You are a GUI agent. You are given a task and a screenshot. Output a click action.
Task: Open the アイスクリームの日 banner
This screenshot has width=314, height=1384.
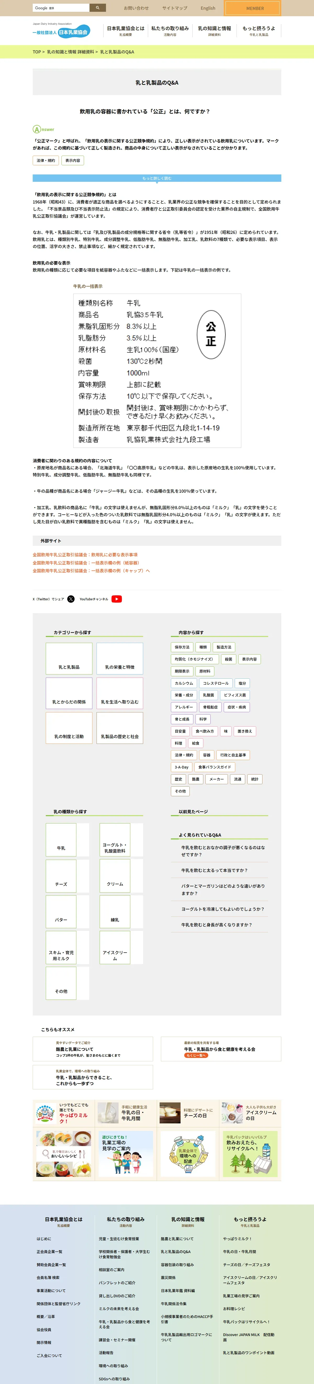(x=250, y=1114)
